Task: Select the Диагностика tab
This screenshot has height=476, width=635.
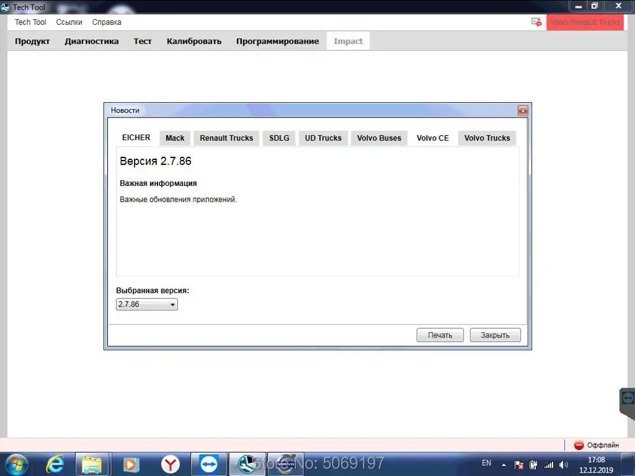Action: coord(91,41)
